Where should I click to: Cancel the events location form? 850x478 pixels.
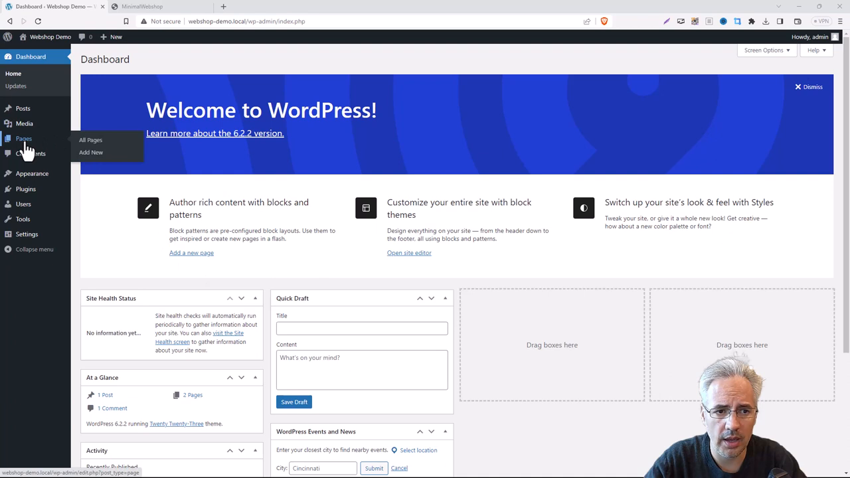(399, 469)
